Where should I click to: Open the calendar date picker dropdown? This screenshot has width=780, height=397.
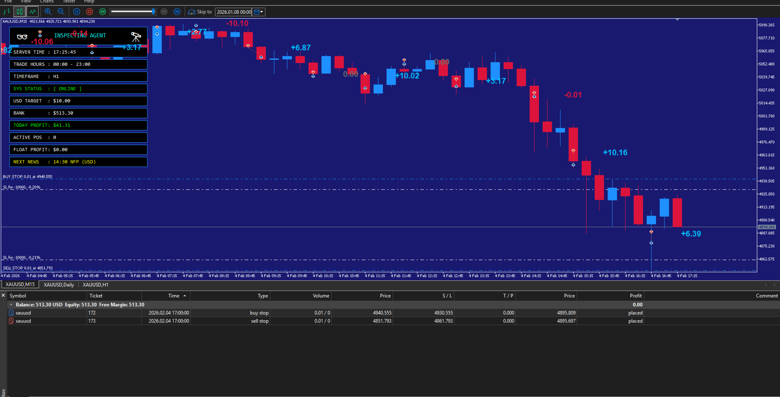(x=259, y=12)
